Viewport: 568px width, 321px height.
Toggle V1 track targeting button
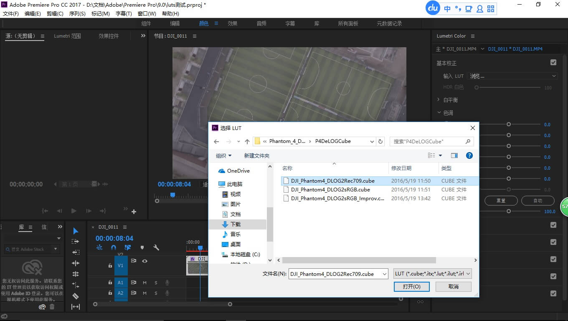click(x=121, y=265)
